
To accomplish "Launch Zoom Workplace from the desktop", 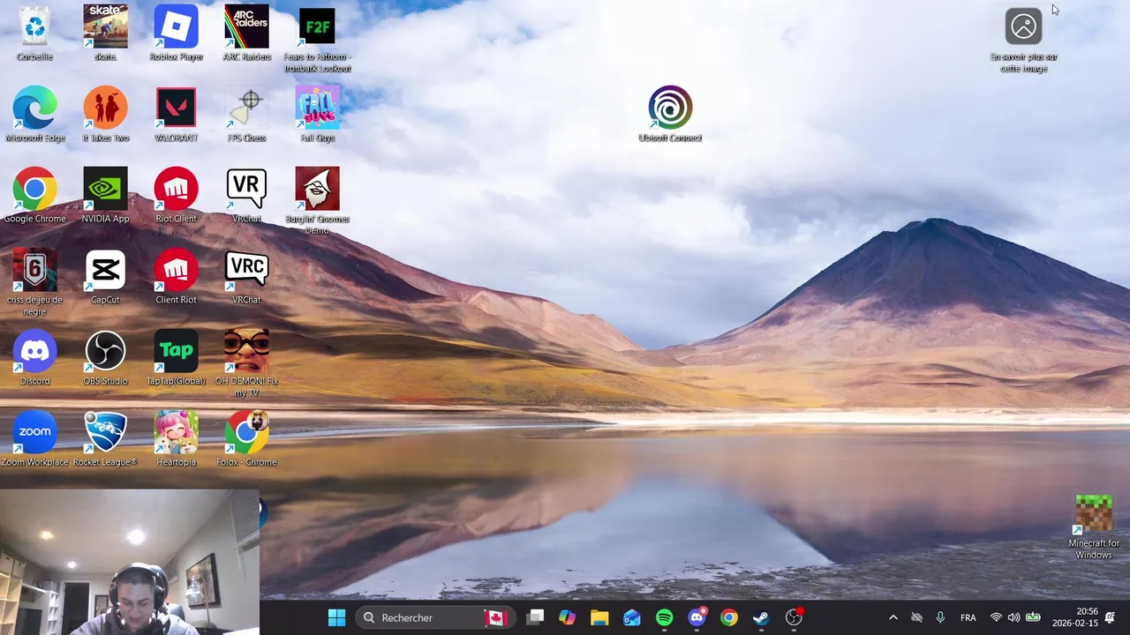I will tap(34, 439).
